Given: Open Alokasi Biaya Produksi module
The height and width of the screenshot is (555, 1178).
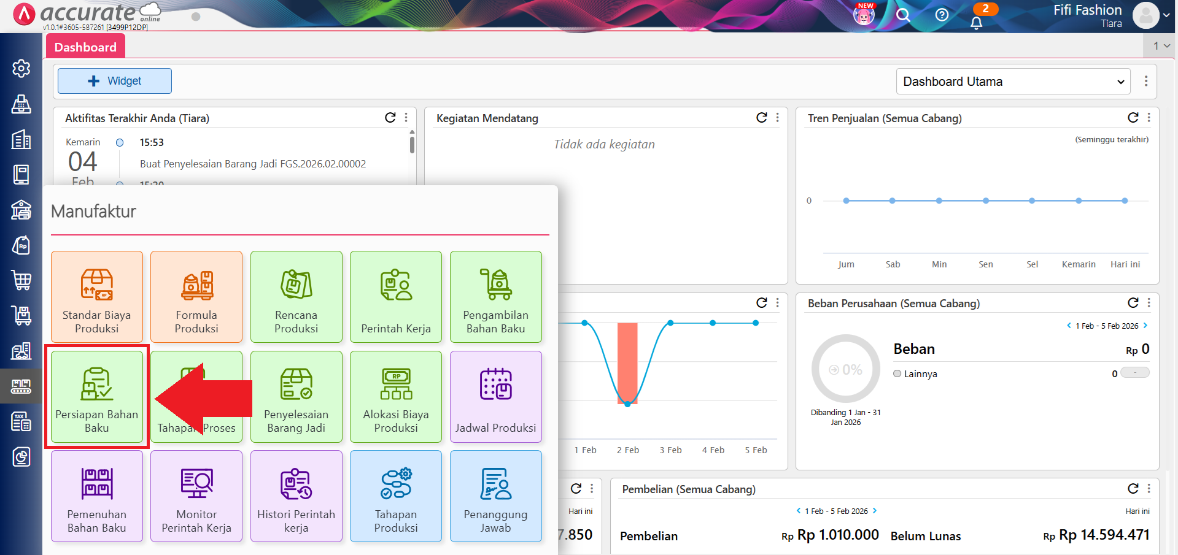Looking at the screenshot, I should pyautogui.click(x=396, y=397).
